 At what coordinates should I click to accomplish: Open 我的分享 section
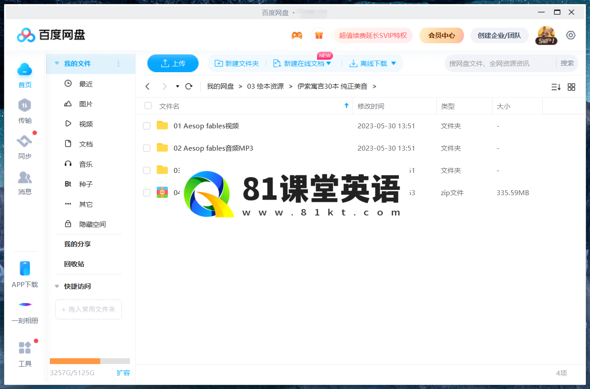tap(77, 244)
